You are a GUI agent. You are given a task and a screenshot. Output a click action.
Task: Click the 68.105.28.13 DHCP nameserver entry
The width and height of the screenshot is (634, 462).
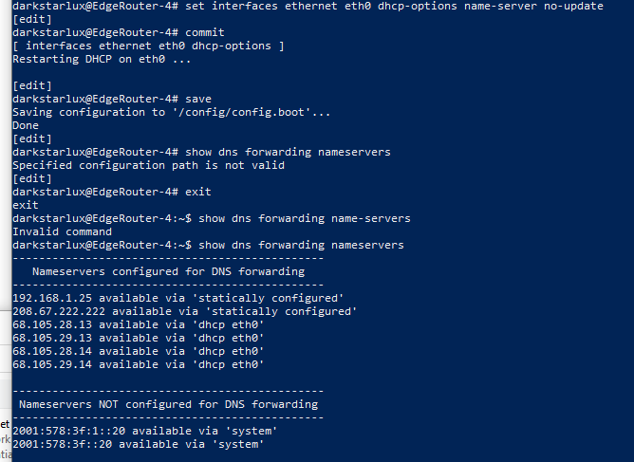[x=139, y=324]
